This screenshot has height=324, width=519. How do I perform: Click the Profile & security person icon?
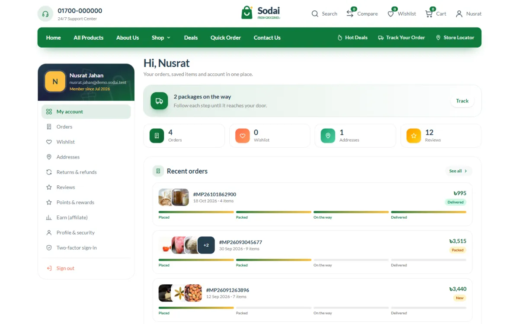[49, 232]
